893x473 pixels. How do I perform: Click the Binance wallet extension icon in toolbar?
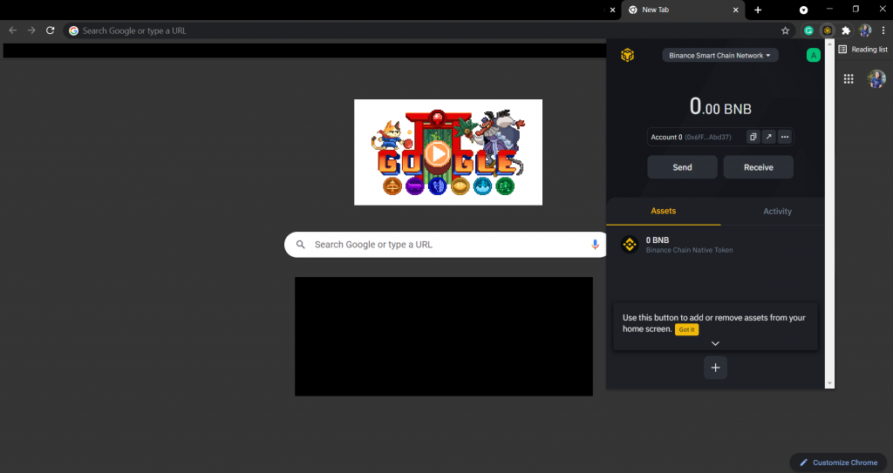point(828,30)
